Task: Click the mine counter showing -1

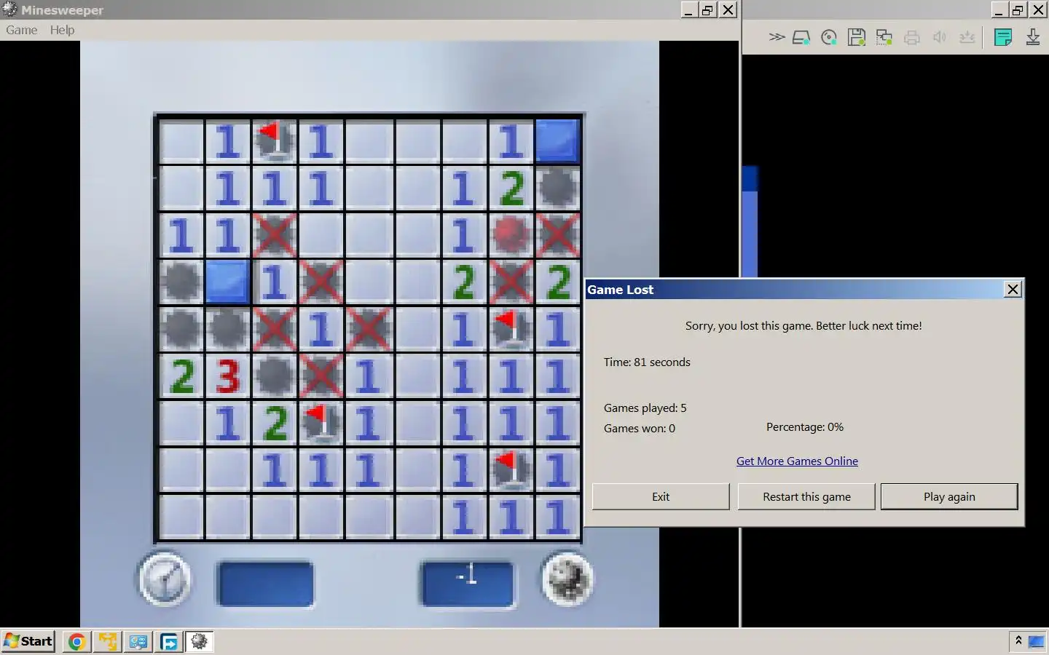Action: coord(468,582)
